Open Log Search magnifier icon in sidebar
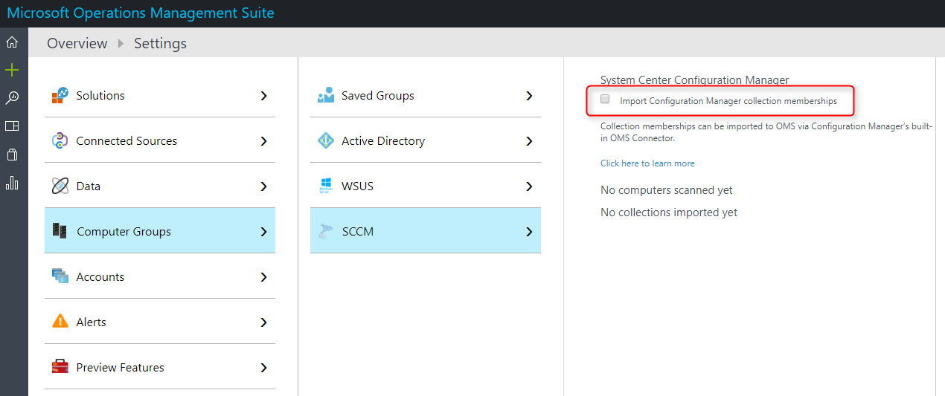 (12, 98)
